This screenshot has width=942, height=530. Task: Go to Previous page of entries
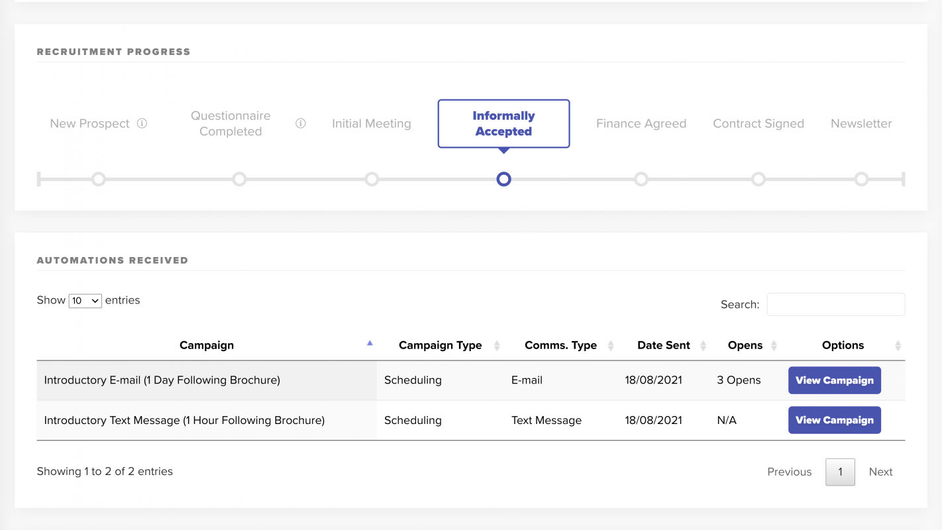coord(789,472)
